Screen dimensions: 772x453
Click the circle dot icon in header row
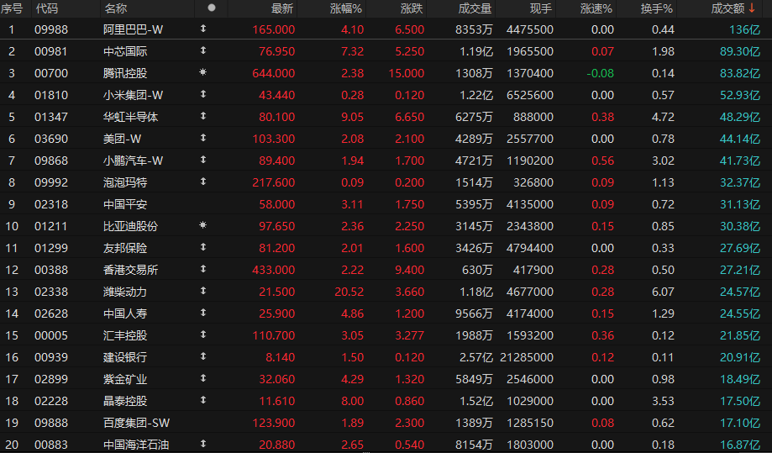(212, 8)
